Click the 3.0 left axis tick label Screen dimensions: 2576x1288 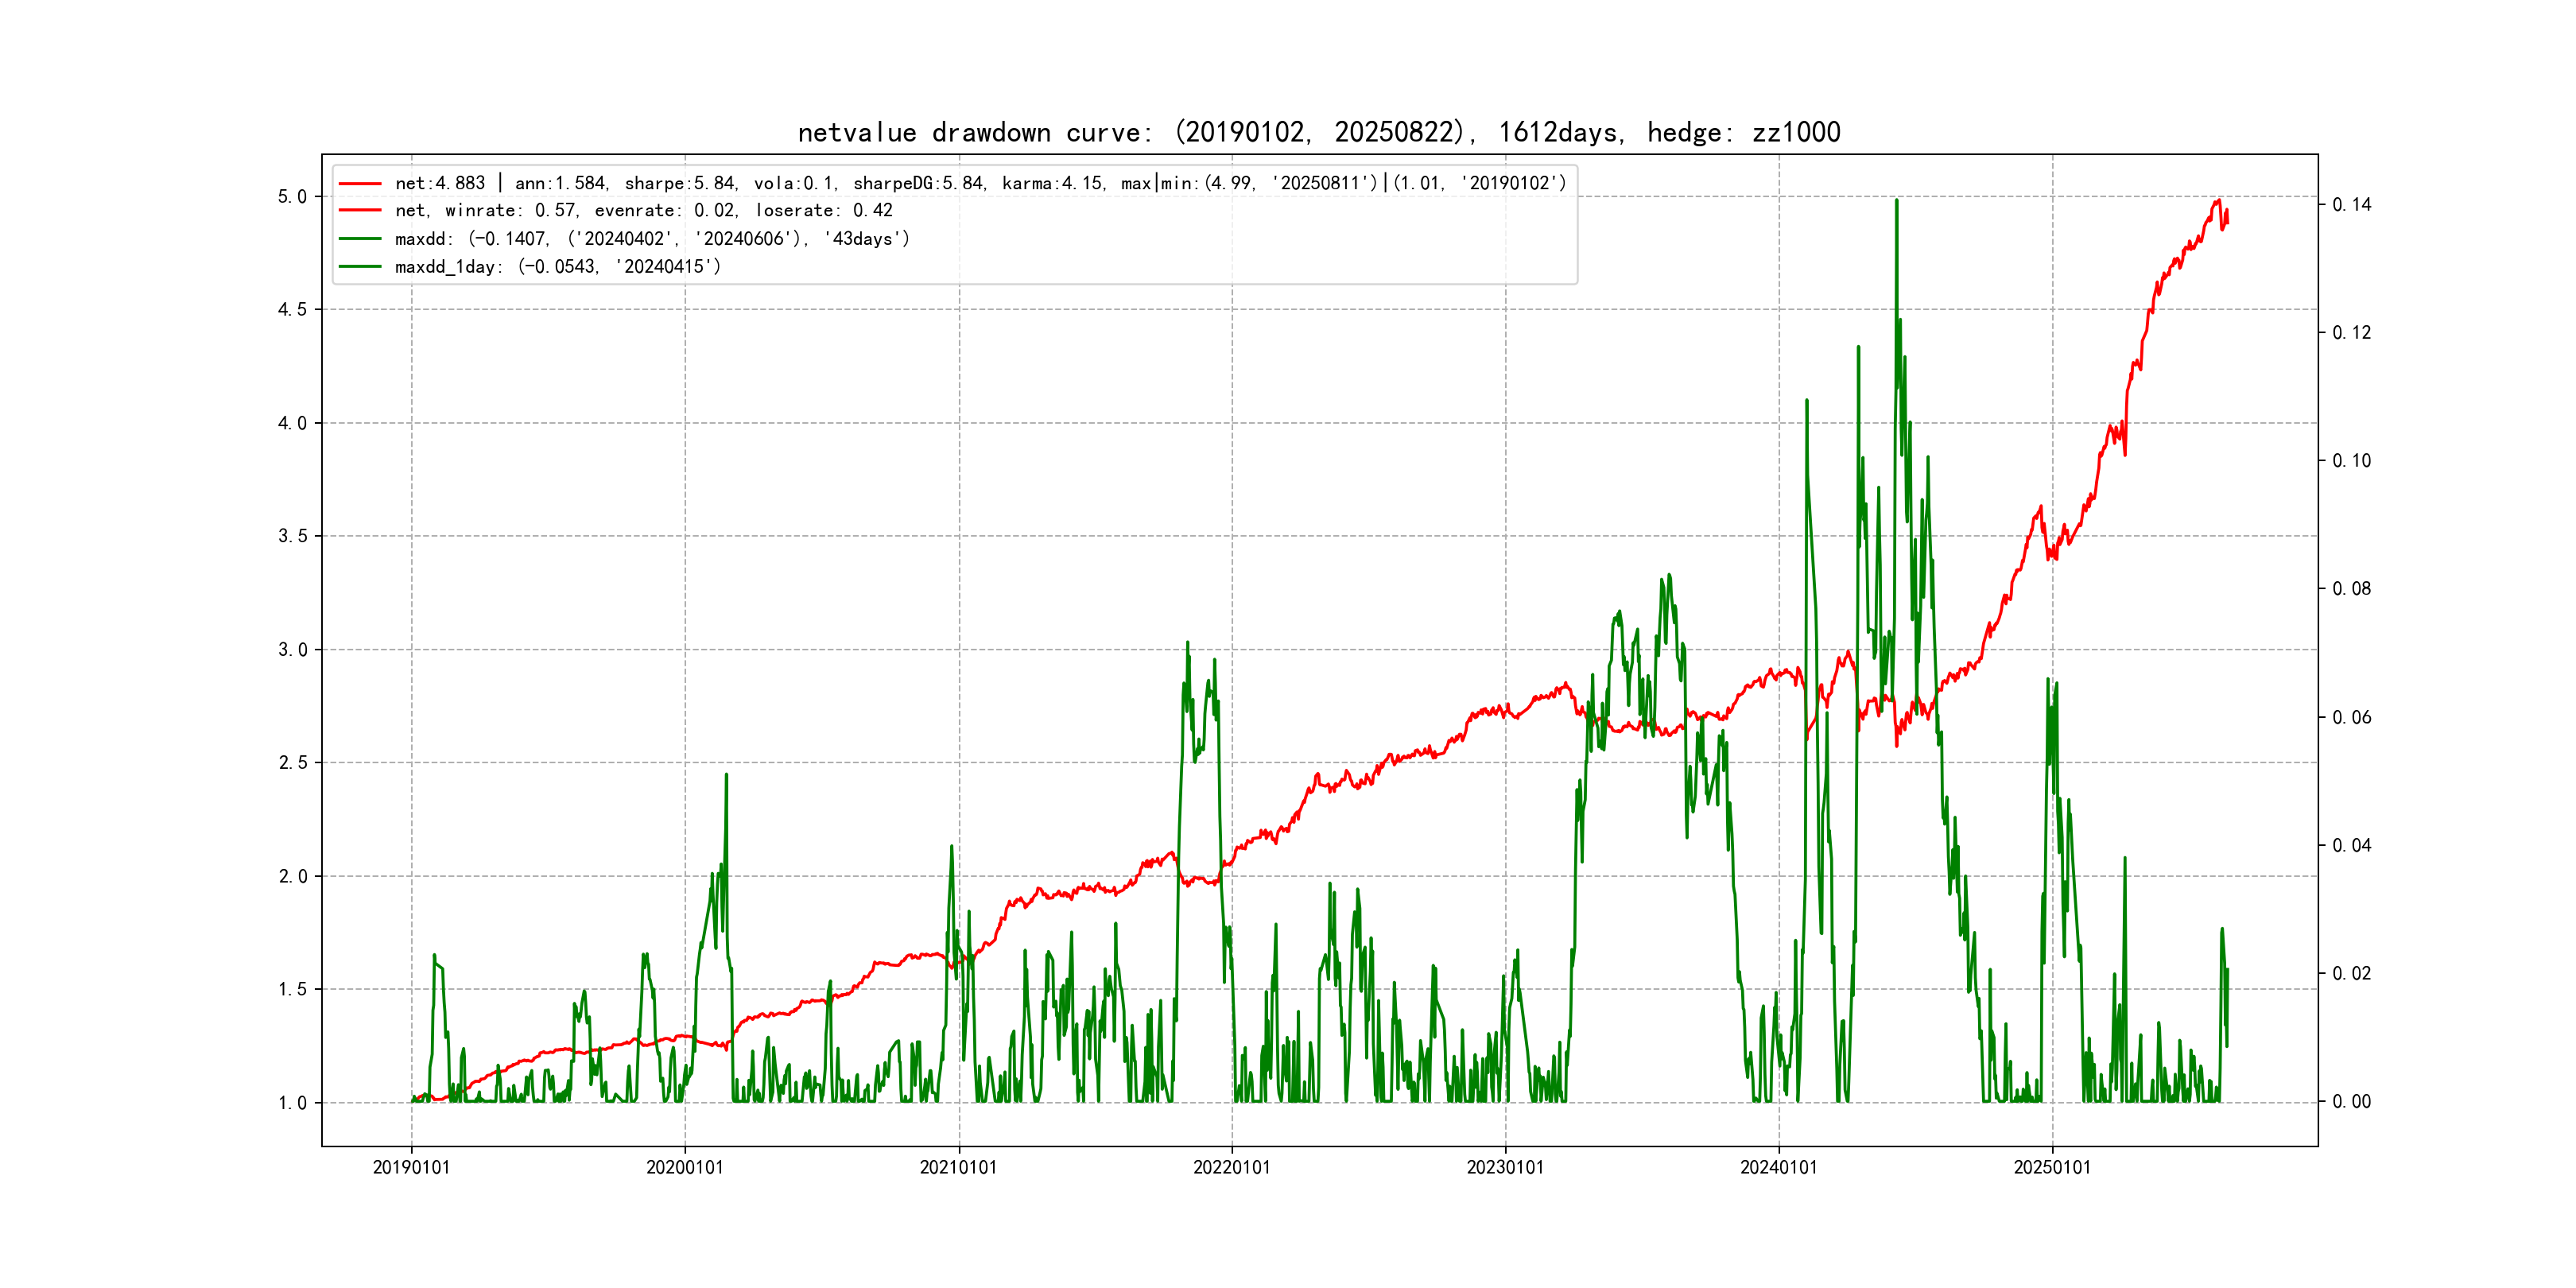292,650
